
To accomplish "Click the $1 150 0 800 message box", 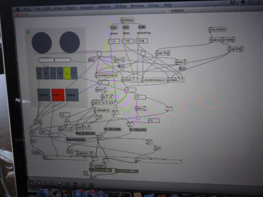I will click(x=113, y=129).
